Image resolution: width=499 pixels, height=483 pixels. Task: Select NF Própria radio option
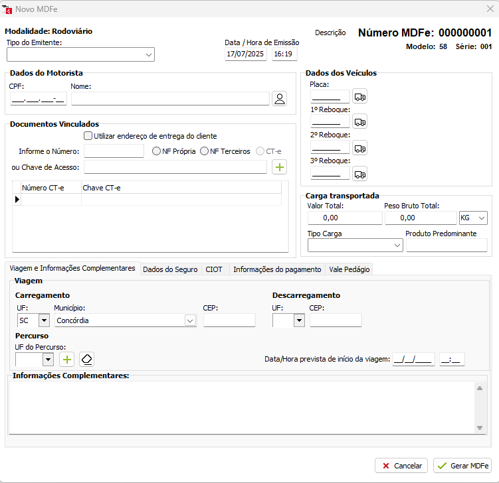157,151
